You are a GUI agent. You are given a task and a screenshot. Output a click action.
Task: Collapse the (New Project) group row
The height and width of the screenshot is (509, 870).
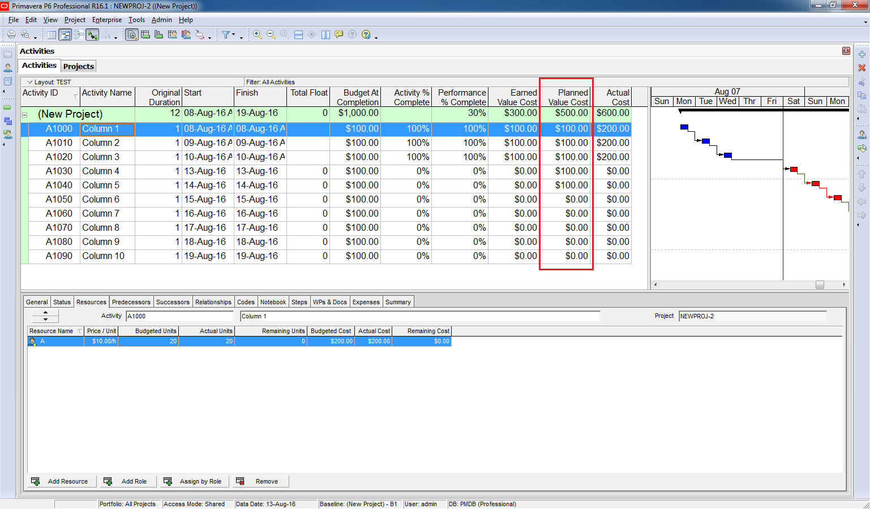pos(25,114)
